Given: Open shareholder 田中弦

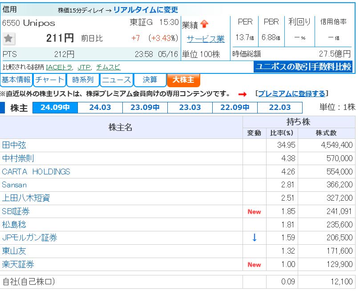Looking at the screenshot, I should point(14,145).
